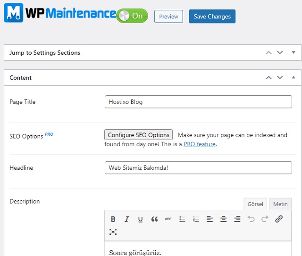Enter fullscreen editor mode
The width and height of the screenshot is (302, 256).
[x=113, y=232]
